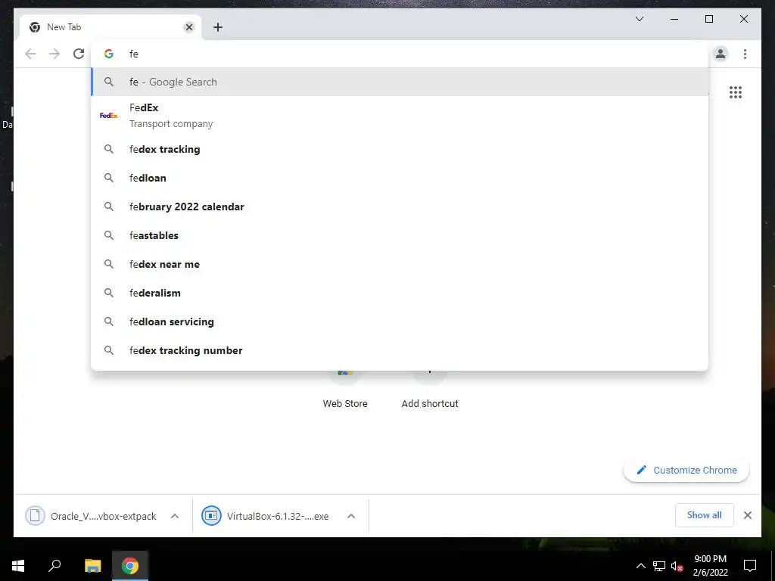Viewport: 775px width, 581px height.
Task: Select 'fedloan' suggestion
Action: (400, 178)
